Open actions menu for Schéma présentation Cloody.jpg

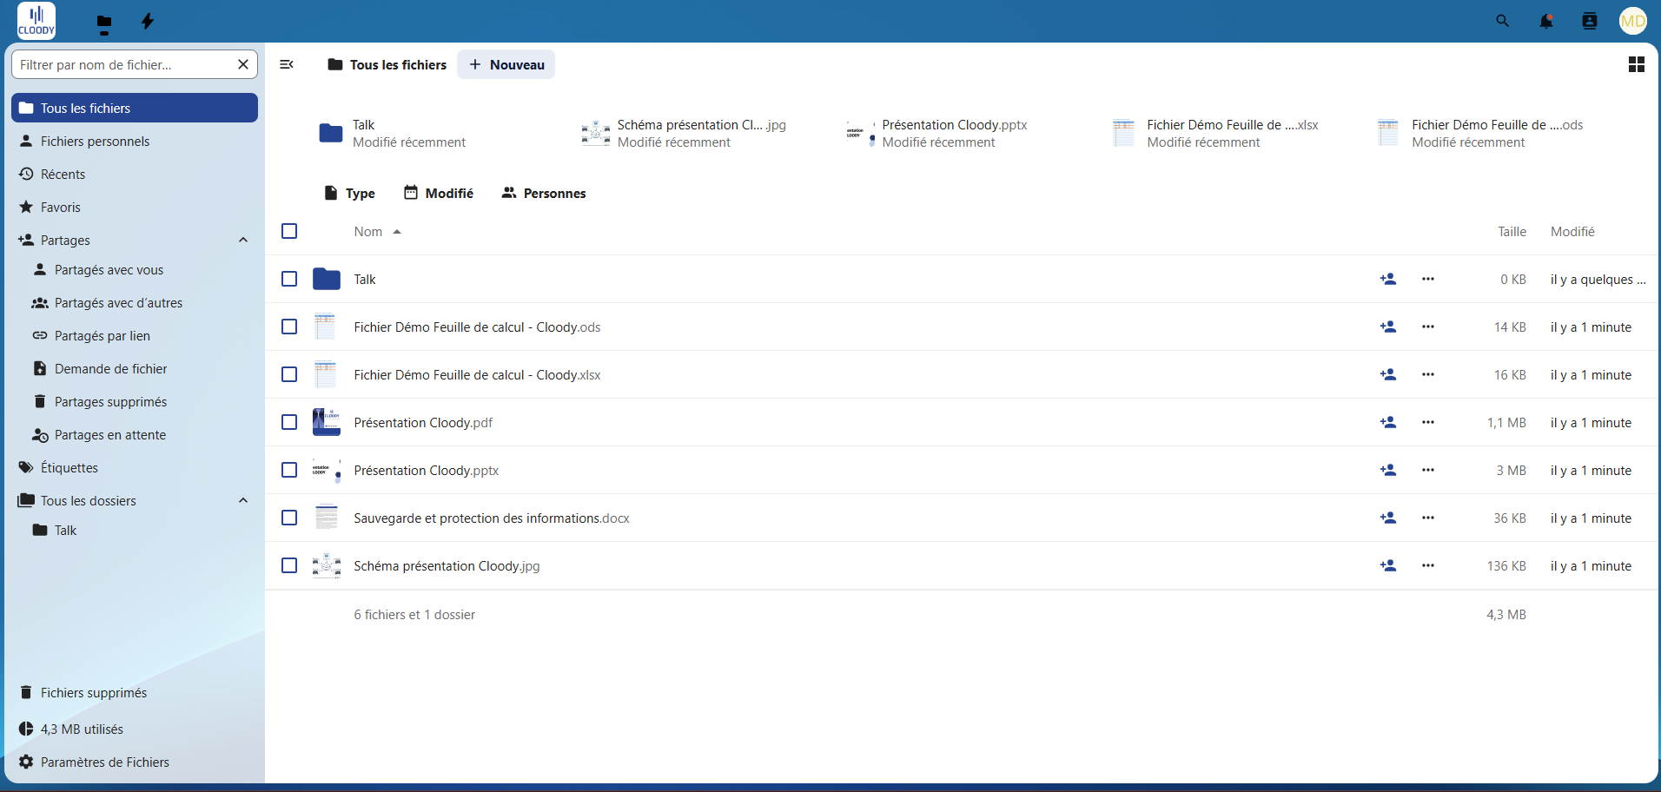click(1428, 565)
